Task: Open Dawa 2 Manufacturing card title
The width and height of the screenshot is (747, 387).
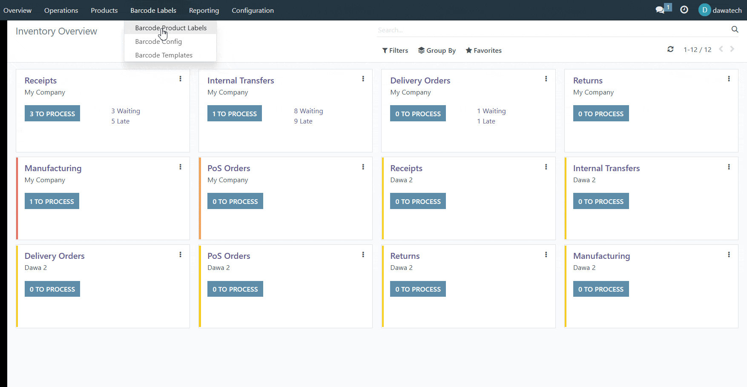Action: 601,256
